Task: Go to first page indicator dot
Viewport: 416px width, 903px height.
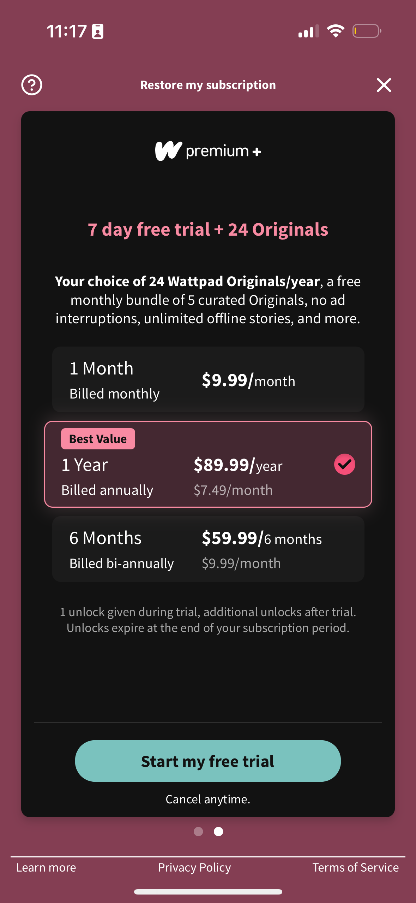Action: pos(198,832)
